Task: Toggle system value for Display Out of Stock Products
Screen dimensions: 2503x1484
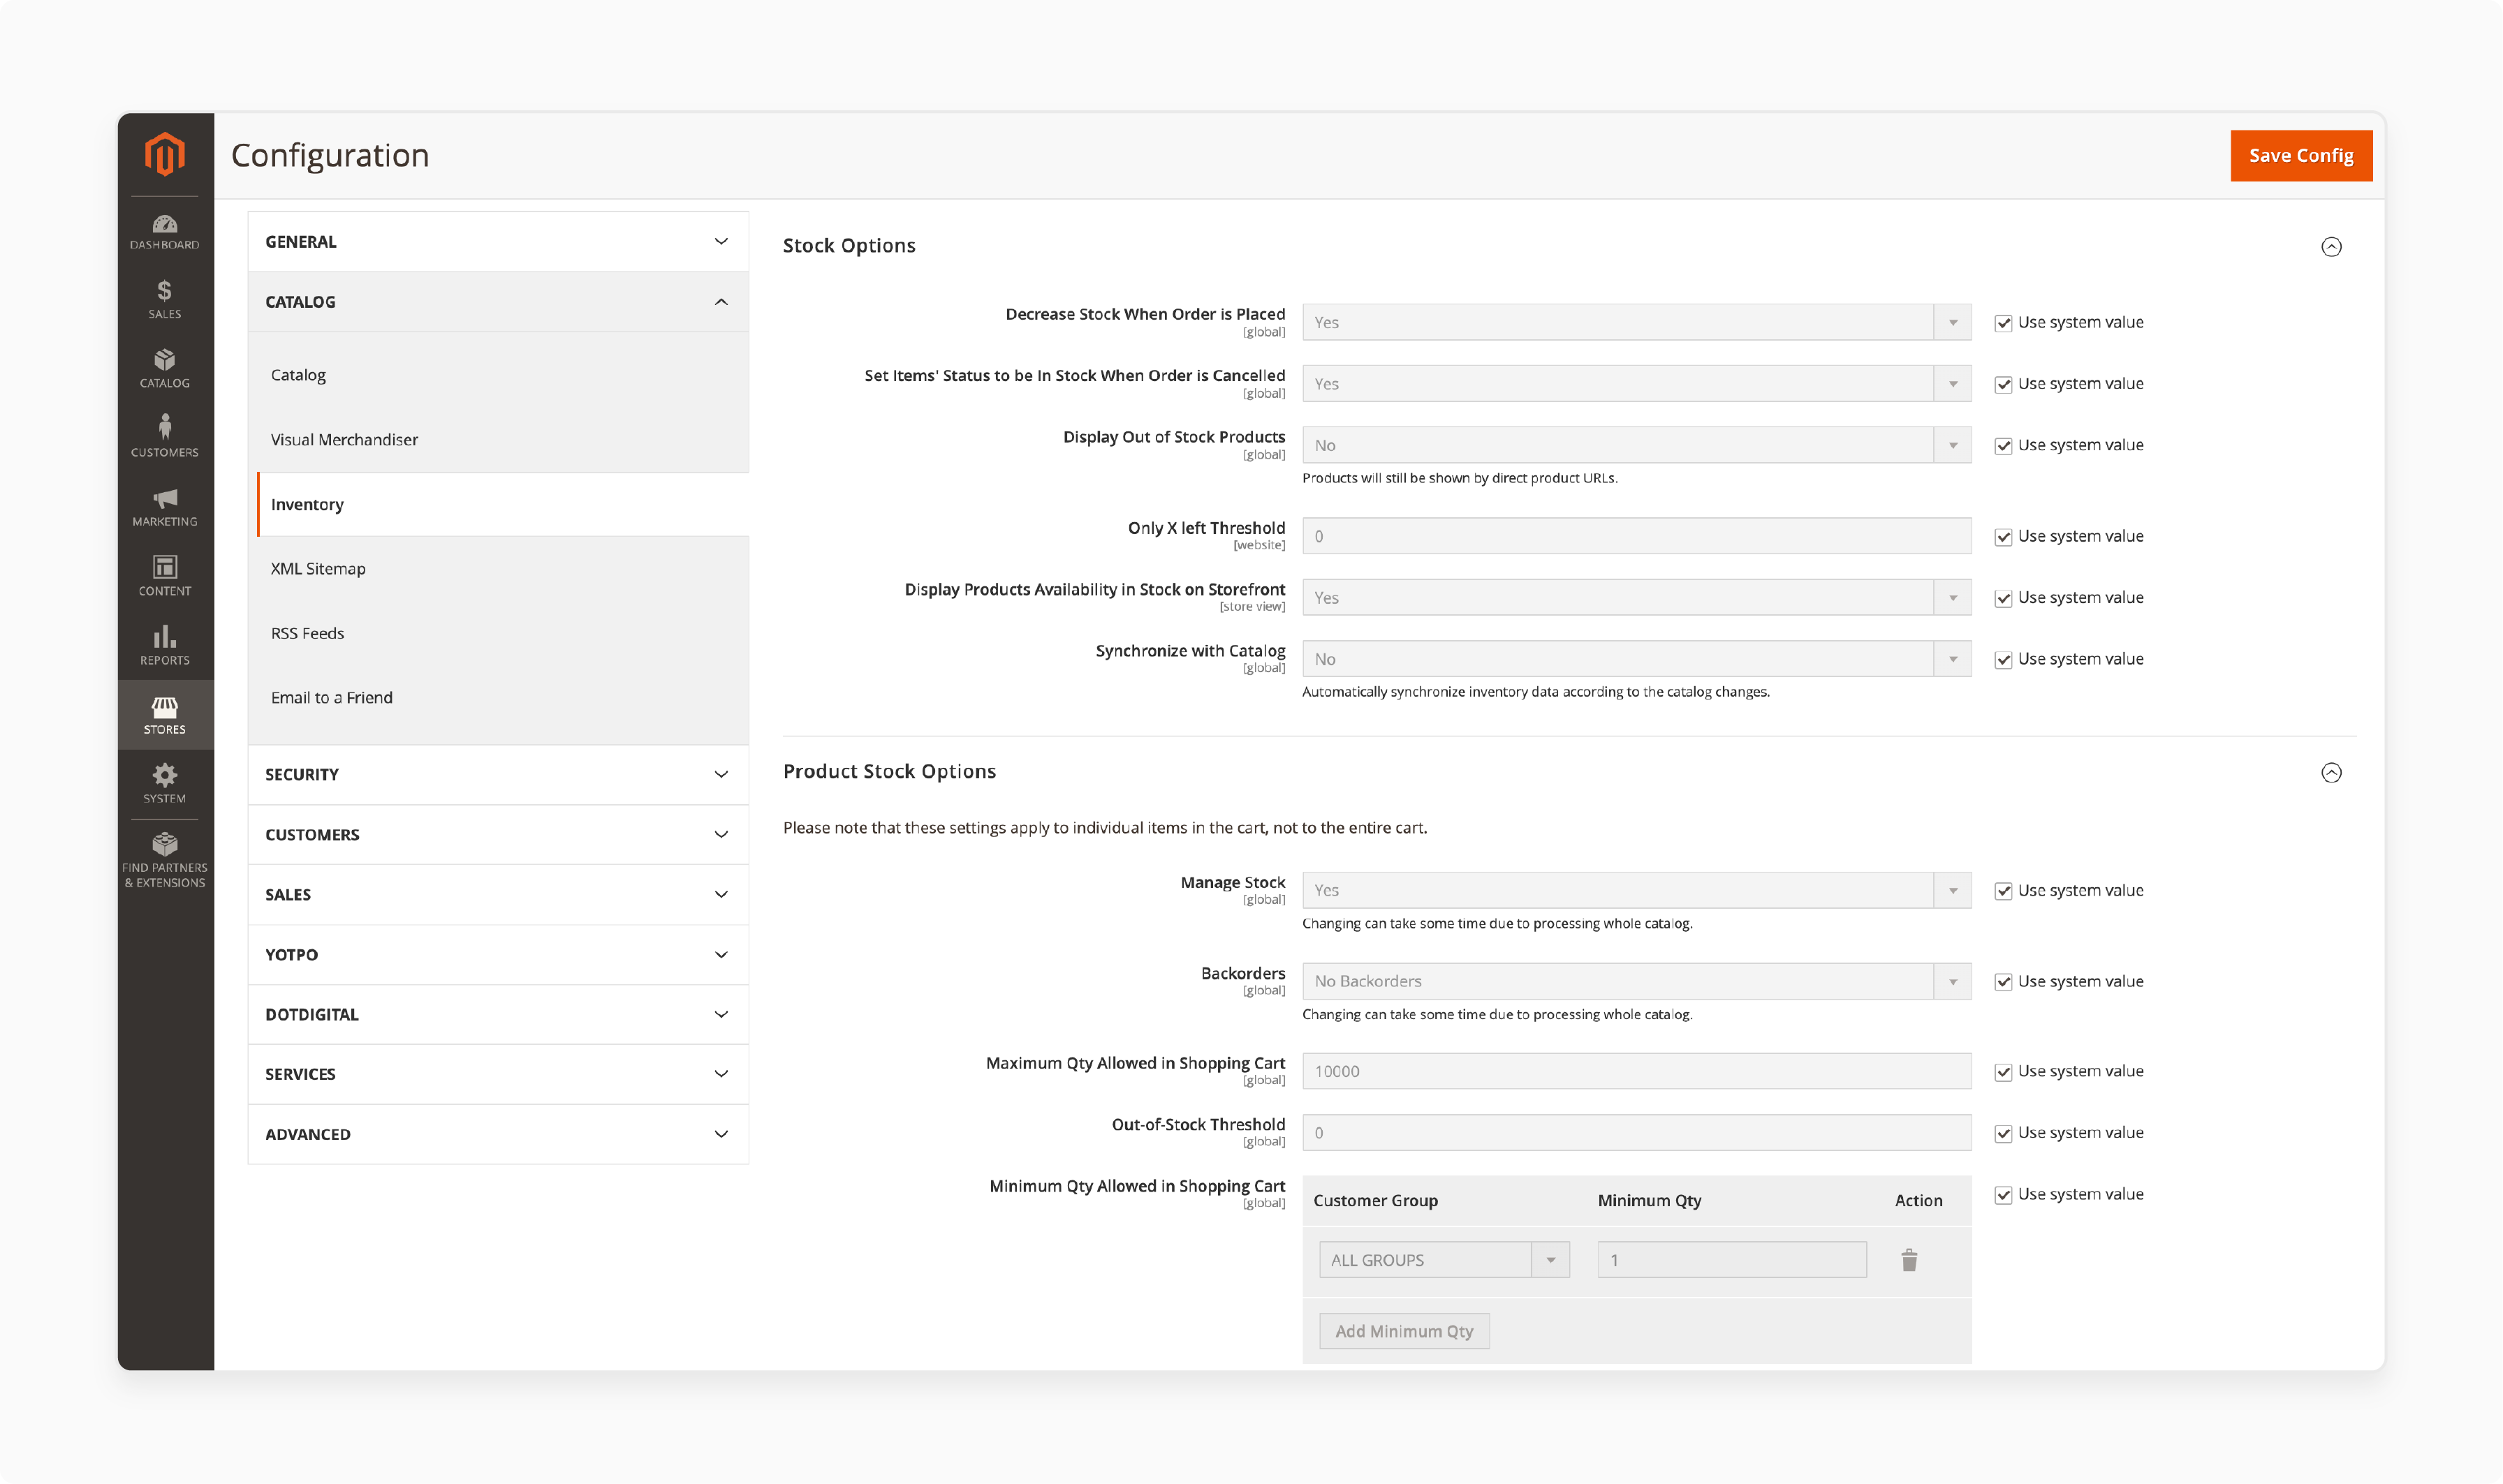Action: coord(2003,446)
